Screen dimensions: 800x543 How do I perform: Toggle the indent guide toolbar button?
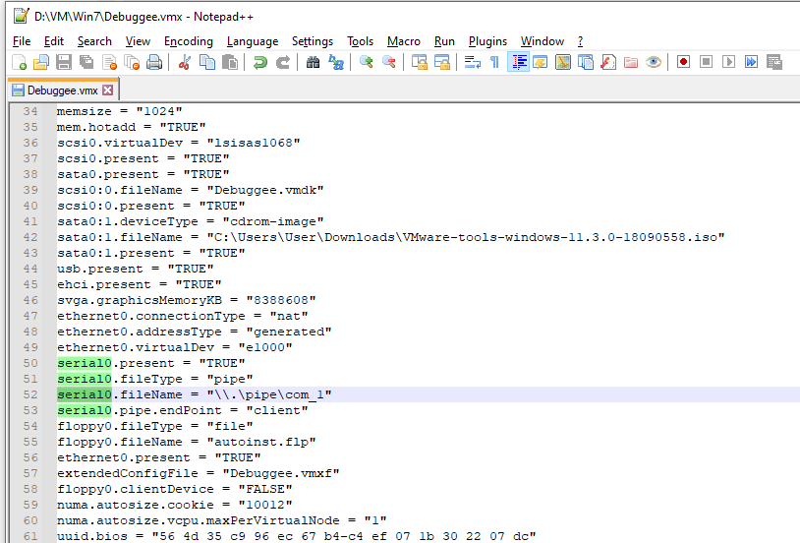click(518, 62)
